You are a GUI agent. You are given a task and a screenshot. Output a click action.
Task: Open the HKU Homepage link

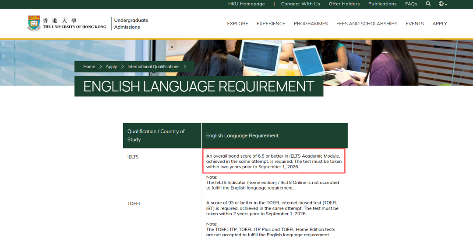[247, 4]
